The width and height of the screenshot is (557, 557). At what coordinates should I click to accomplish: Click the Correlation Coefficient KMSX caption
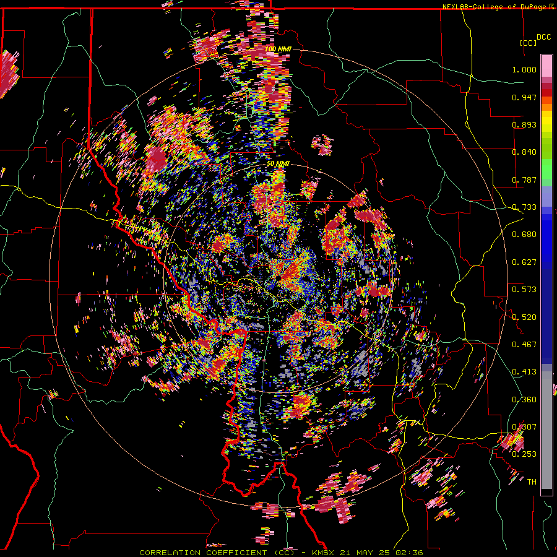tap(281, 553)
